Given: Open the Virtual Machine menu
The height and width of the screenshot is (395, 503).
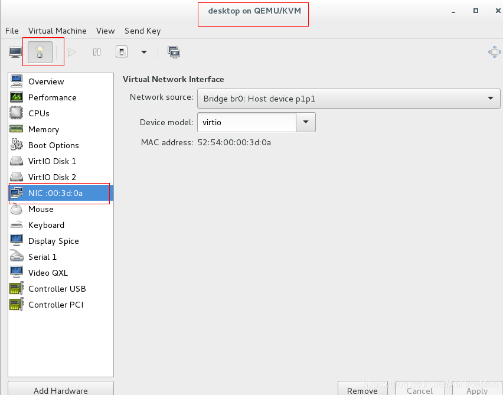Looking at the screenshot, I should (57, 31).
